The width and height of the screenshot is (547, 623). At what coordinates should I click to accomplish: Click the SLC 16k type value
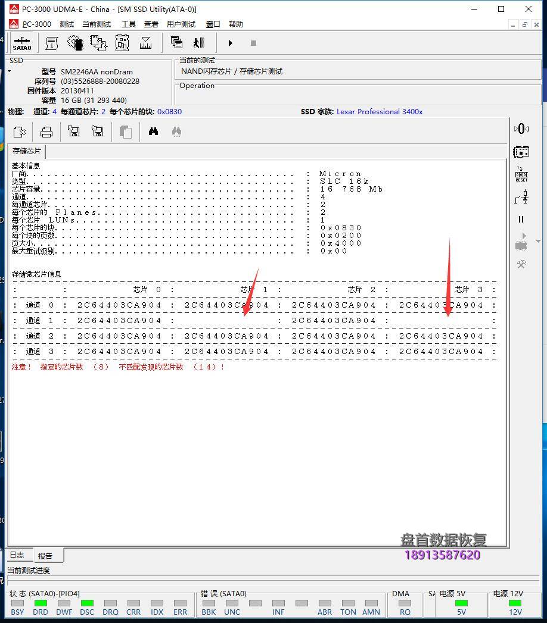click(344, 181)
